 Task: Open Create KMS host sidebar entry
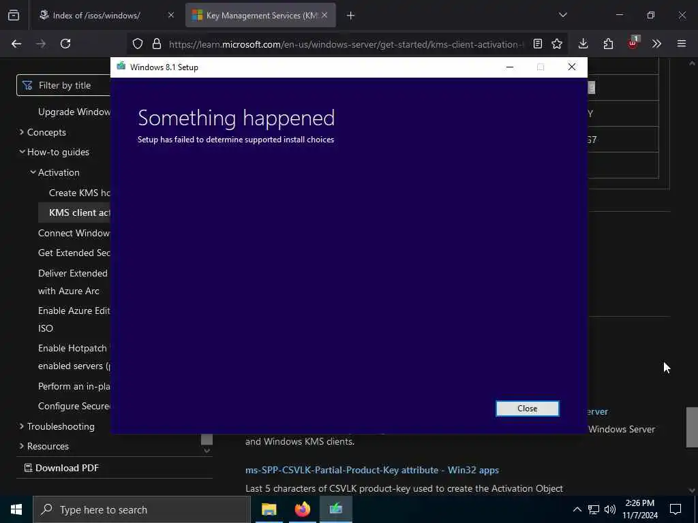(x=80, y=193)
